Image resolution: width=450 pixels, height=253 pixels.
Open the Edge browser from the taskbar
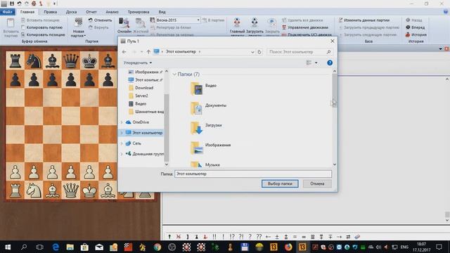pyautogui.click(x=56, y=247)
